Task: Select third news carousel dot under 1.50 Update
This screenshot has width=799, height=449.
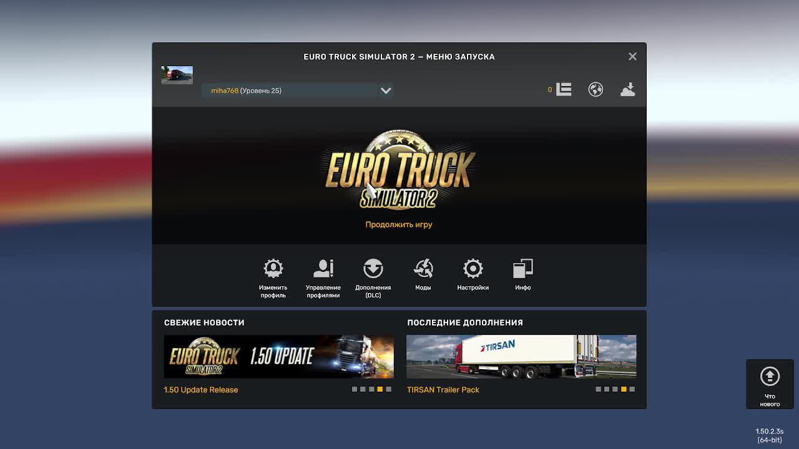Action: pos(371,389)
